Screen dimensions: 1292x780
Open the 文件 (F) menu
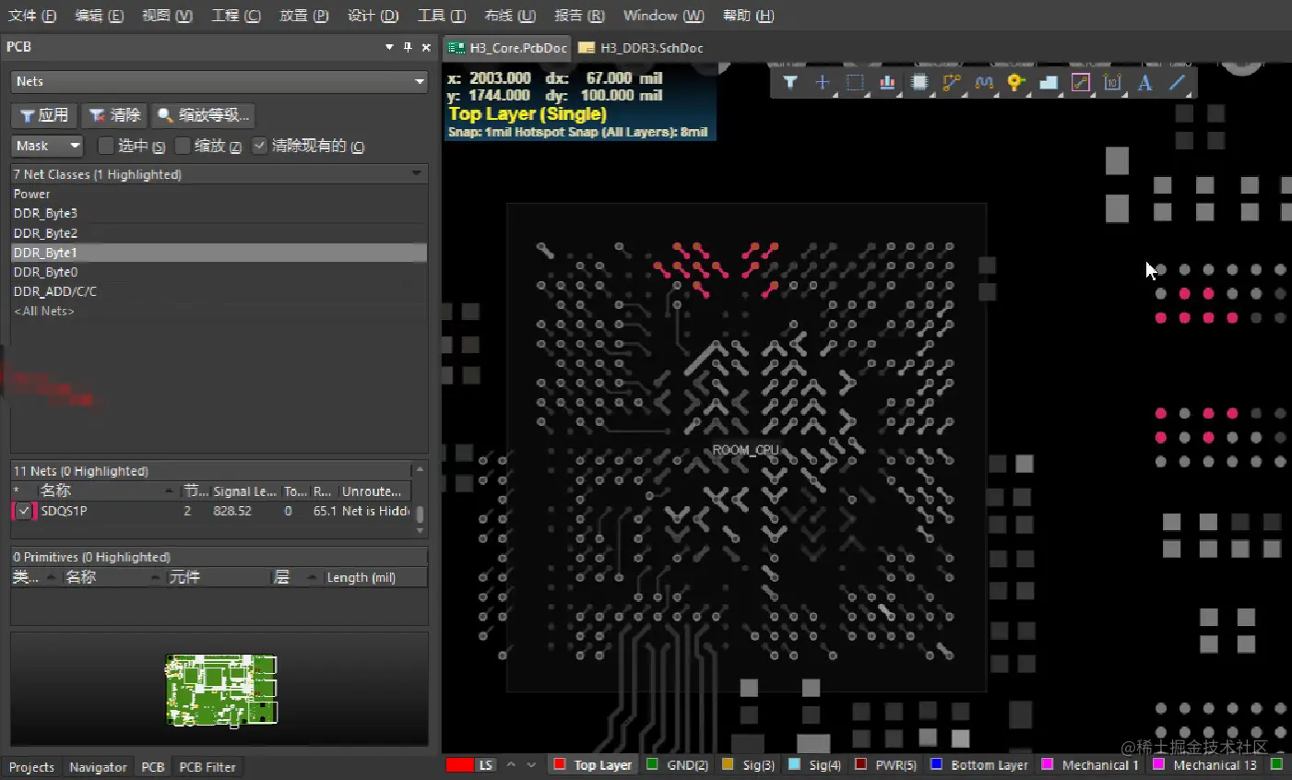[32, 16]
